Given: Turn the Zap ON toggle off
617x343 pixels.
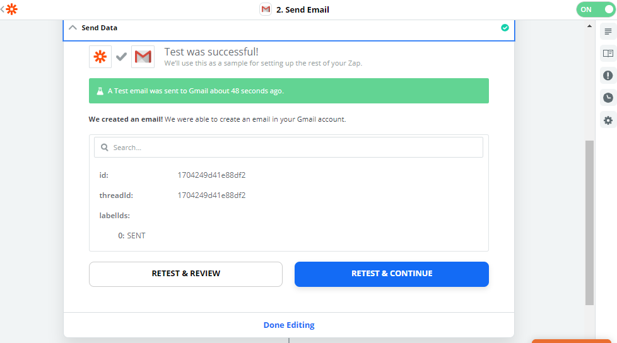Looking at the screenshot, I should point(594,9).
